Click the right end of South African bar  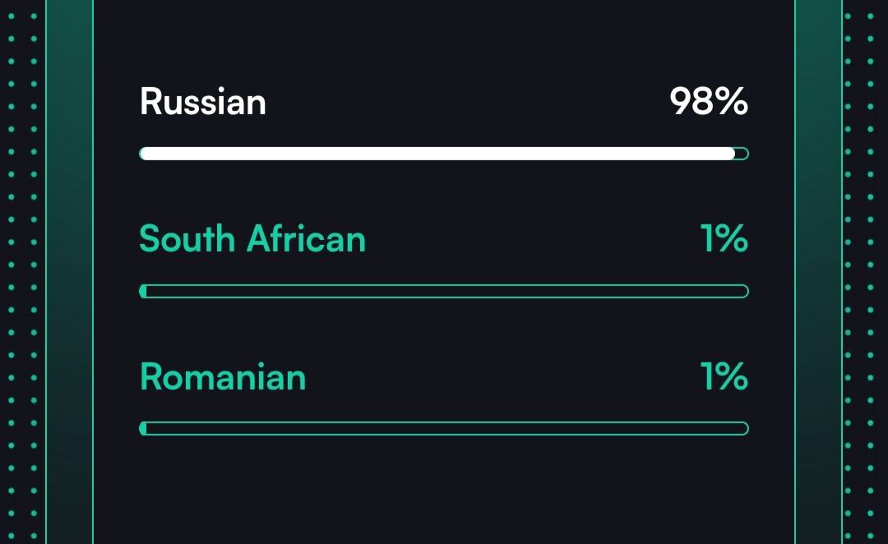[x=742, y=291]
